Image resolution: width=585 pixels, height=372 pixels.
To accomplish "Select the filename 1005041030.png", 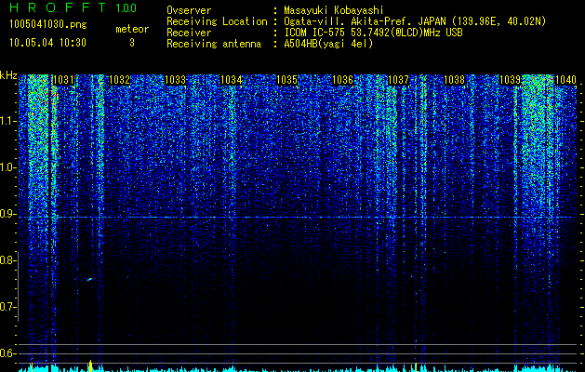I will coord(48,25).
